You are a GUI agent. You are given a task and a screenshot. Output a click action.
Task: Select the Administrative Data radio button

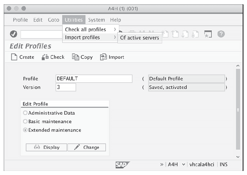pyautogui.click(x=25, y=113)
